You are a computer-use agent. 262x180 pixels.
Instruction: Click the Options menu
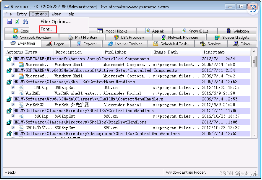39,14
